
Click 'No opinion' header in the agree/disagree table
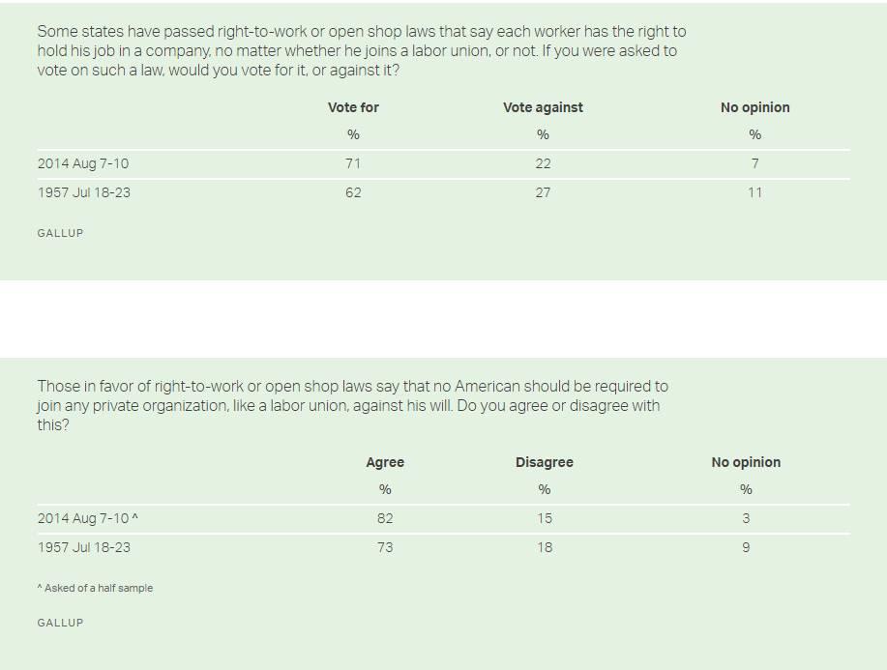[x=746, y=462]
